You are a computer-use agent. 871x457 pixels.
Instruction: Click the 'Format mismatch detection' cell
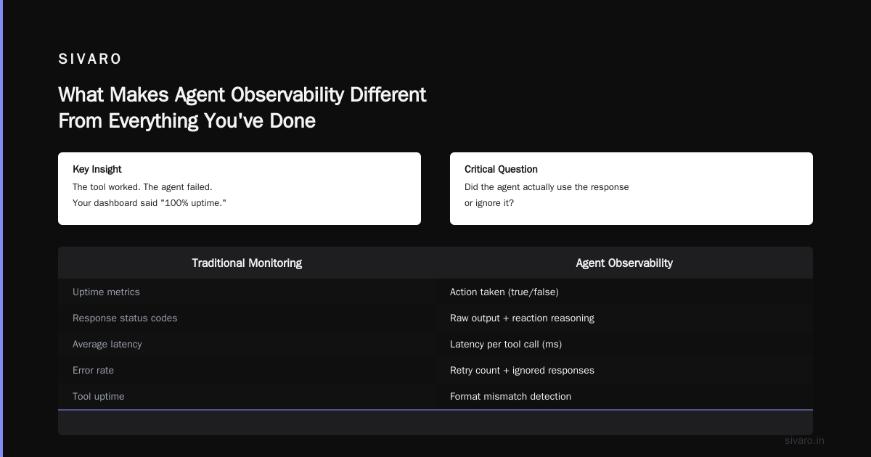click(x=624, y=396)
